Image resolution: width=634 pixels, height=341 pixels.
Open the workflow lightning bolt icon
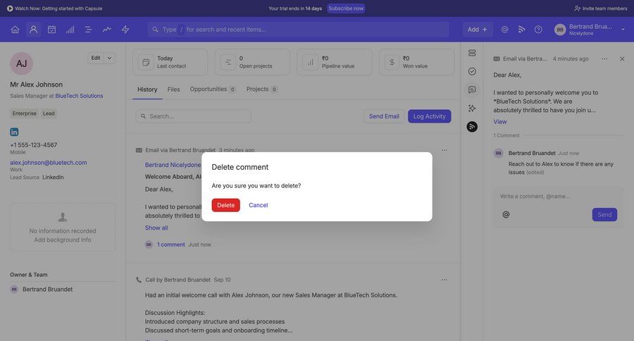125,30
